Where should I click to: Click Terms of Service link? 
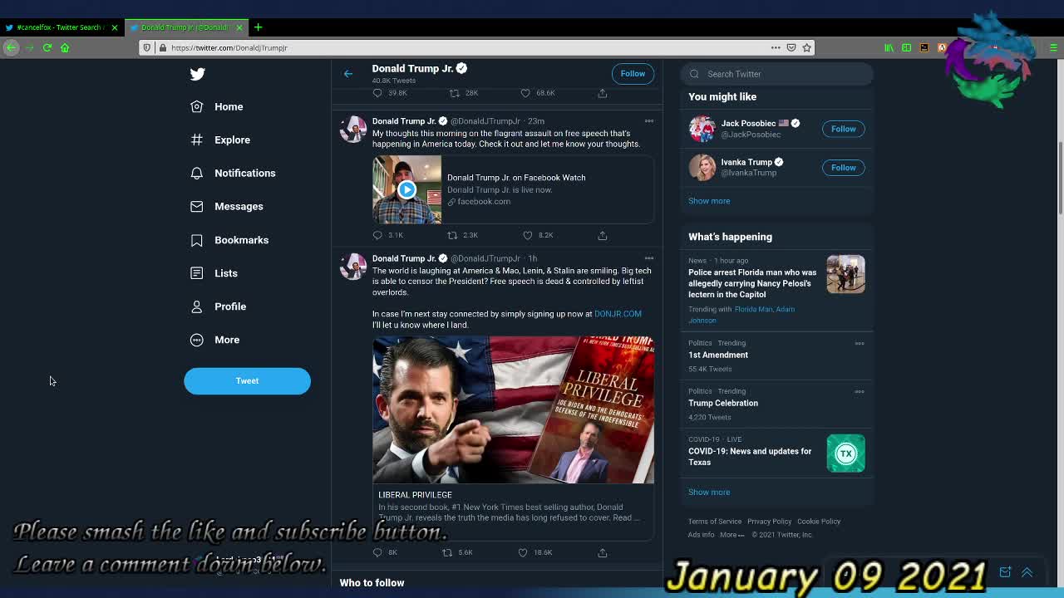[x=714, y=522]
